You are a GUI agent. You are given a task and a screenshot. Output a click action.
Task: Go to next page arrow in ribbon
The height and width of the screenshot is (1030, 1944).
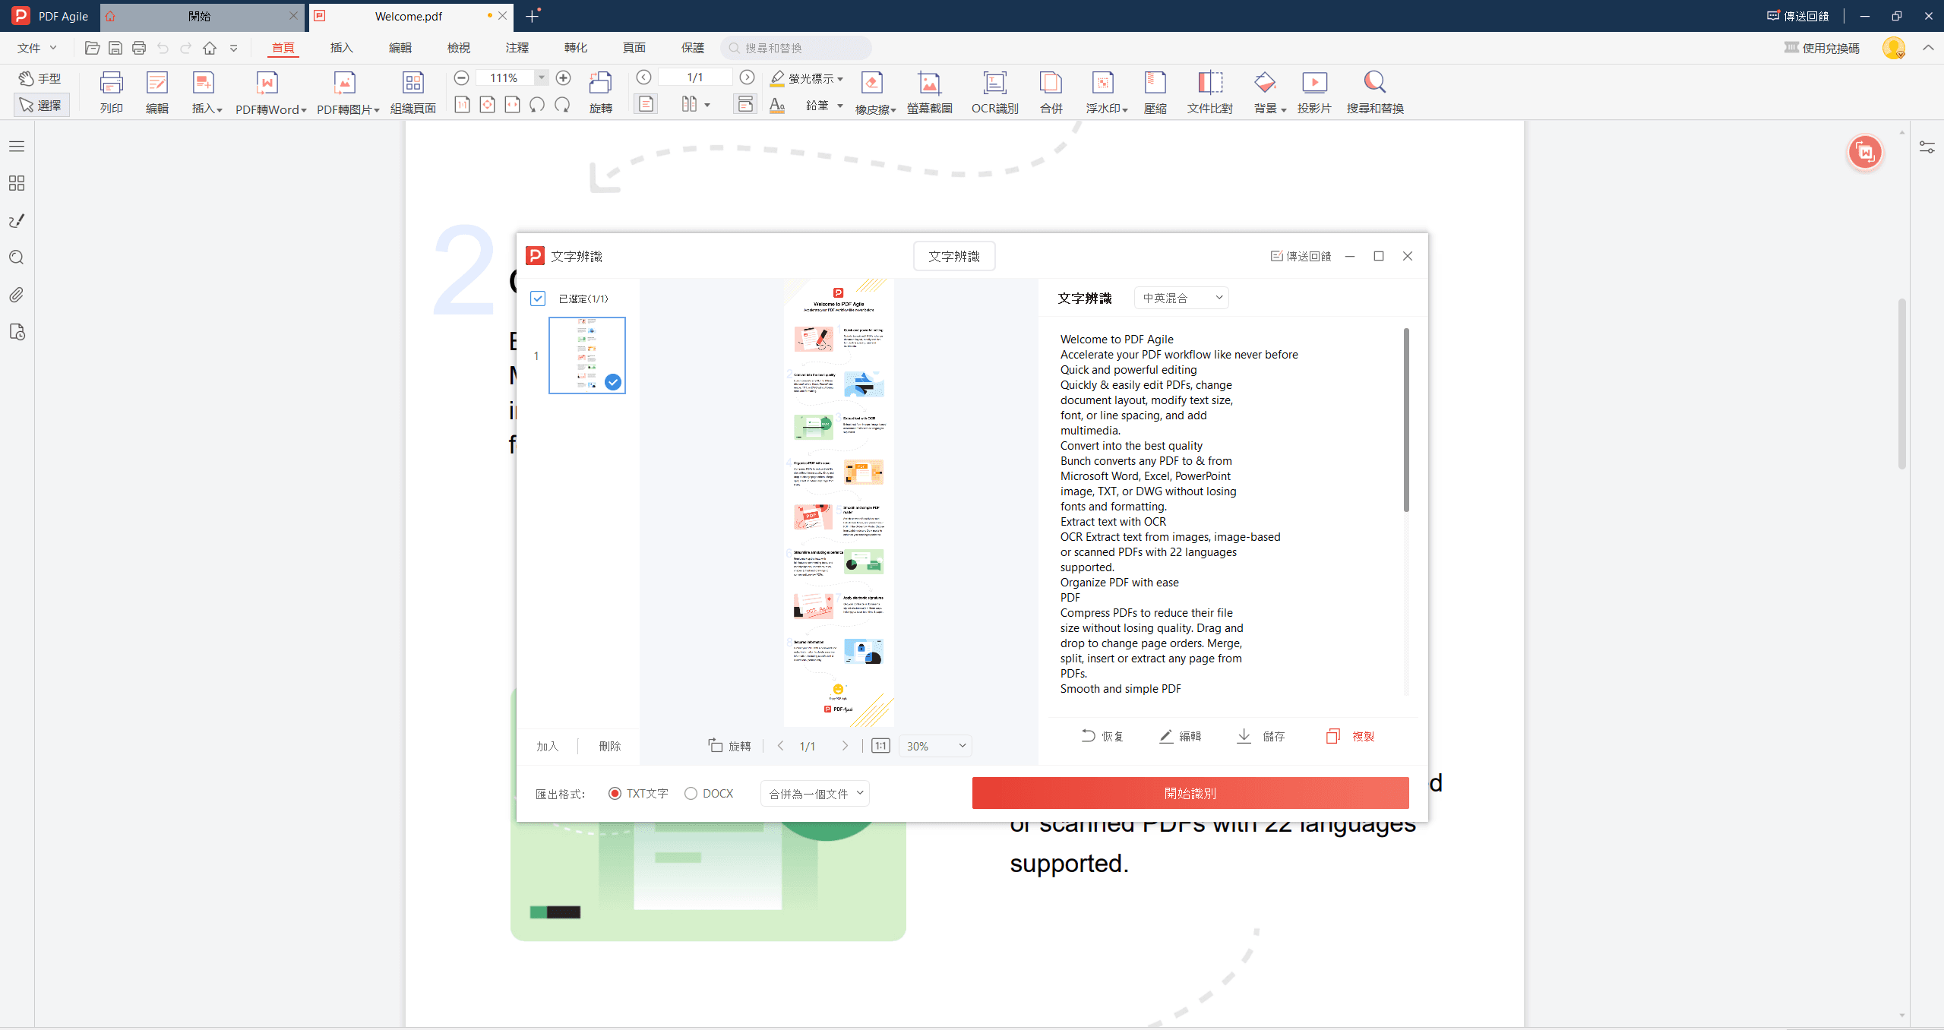[x=747, y=77]
